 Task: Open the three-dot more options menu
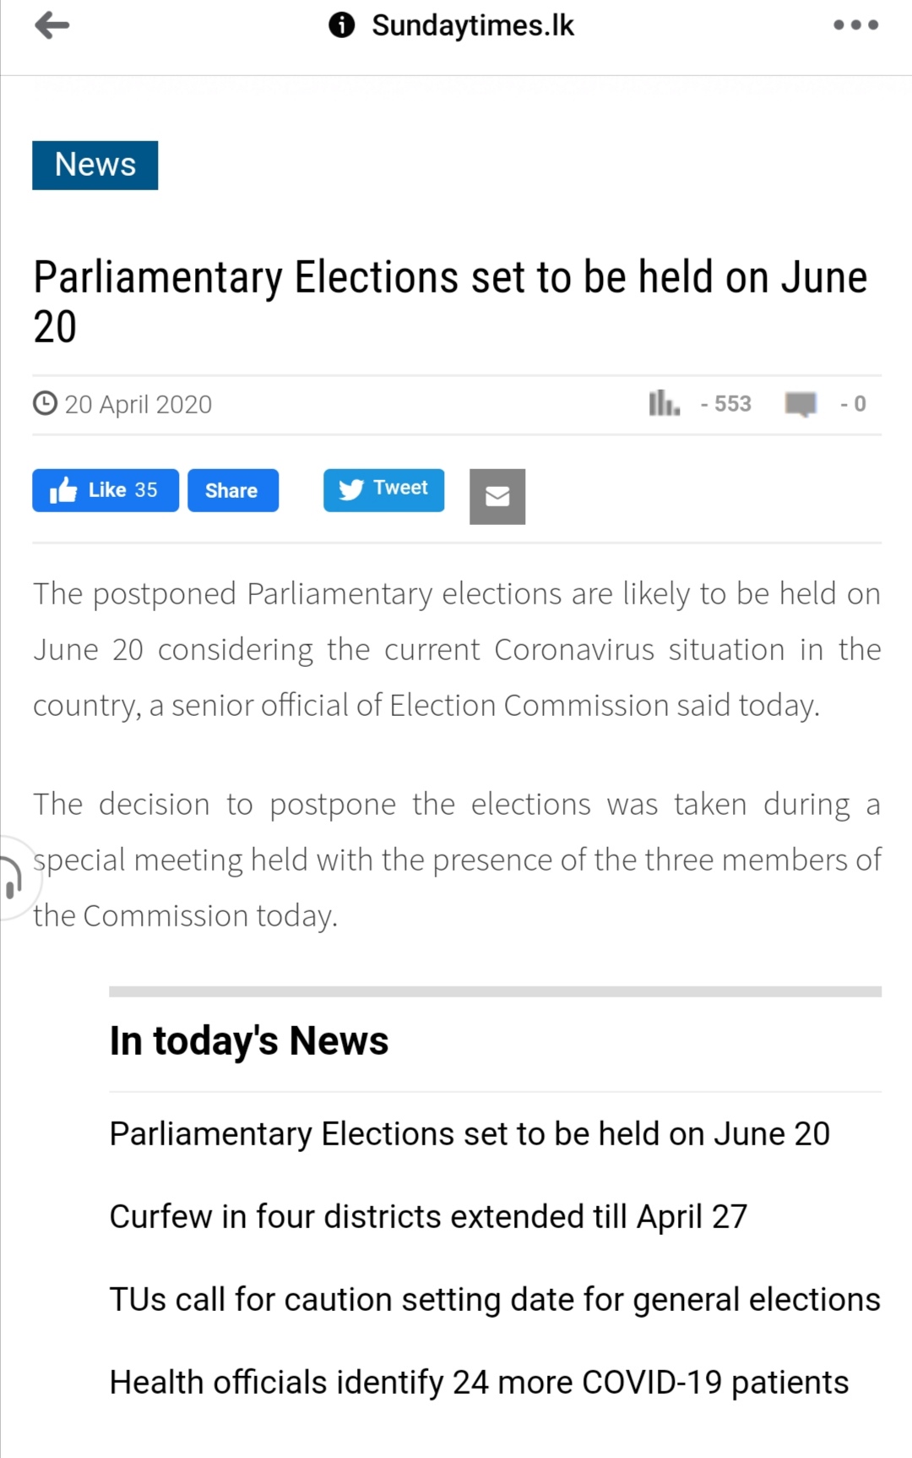point(855,25)
